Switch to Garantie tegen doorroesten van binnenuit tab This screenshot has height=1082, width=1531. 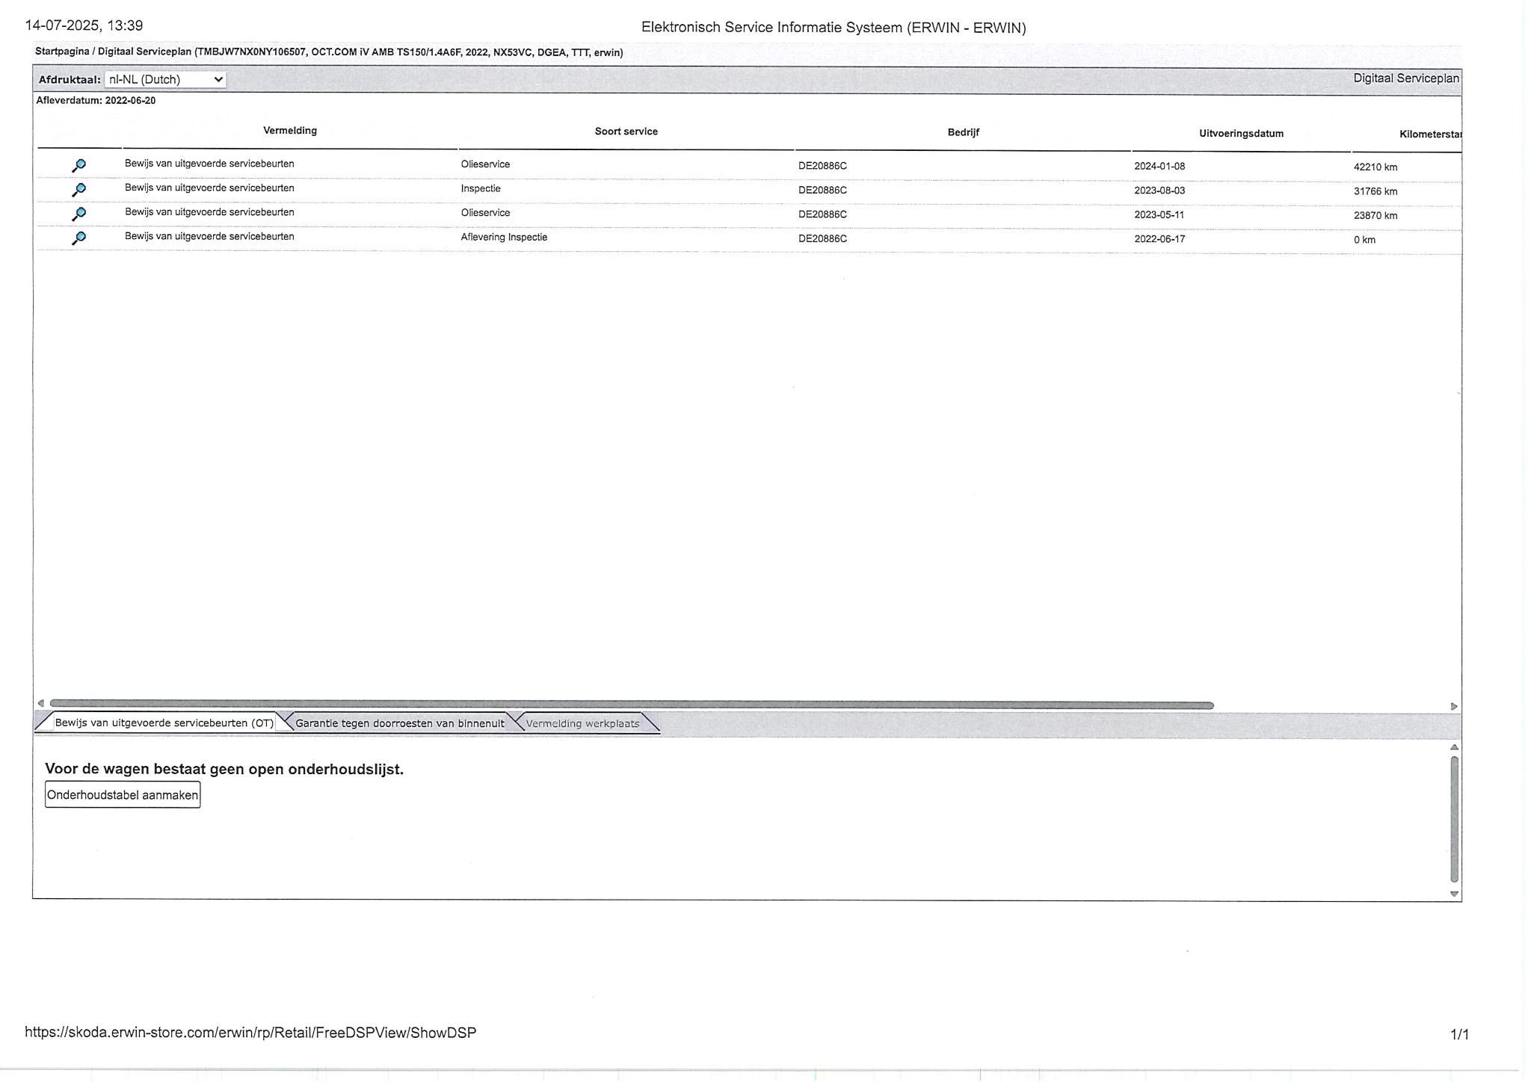click(399, 723)
